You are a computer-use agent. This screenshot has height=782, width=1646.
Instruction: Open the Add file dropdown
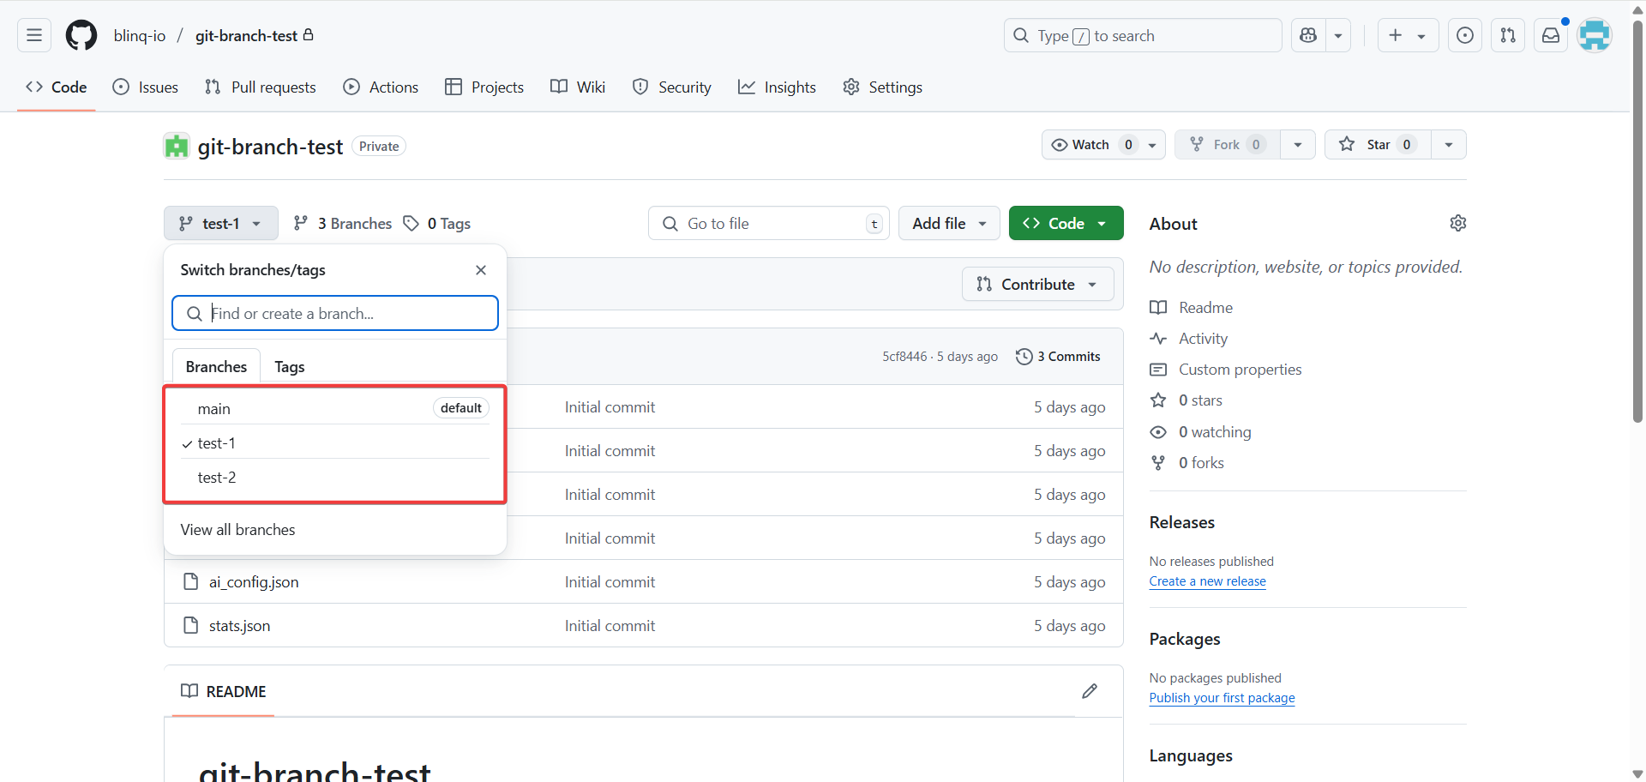(948, 223)
